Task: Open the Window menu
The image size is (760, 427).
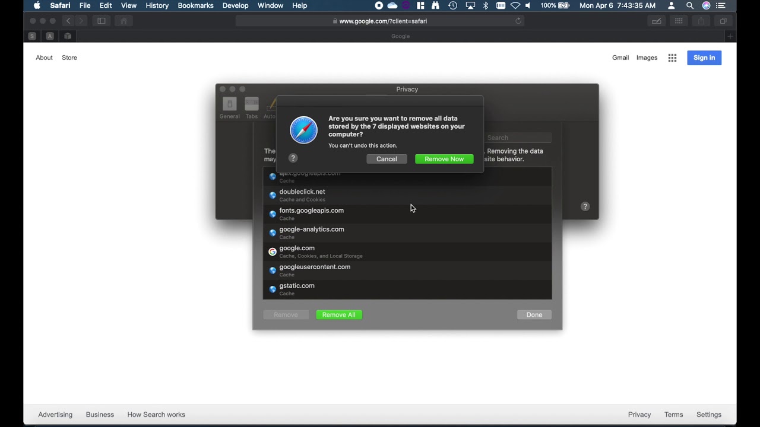Action: click(270, 5)
